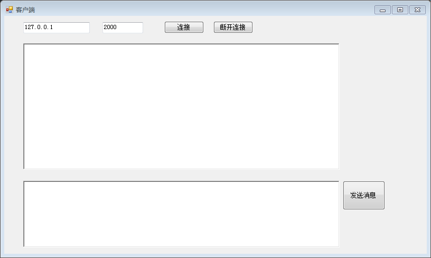
Task: Send the message with the 发送消息 button
Action: [x=363, y=195]
